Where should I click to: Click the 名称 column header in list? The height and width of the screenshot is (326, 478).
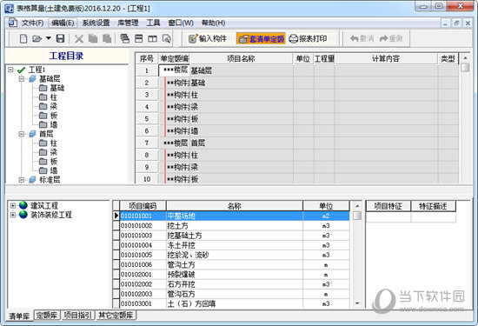(235, 206)
